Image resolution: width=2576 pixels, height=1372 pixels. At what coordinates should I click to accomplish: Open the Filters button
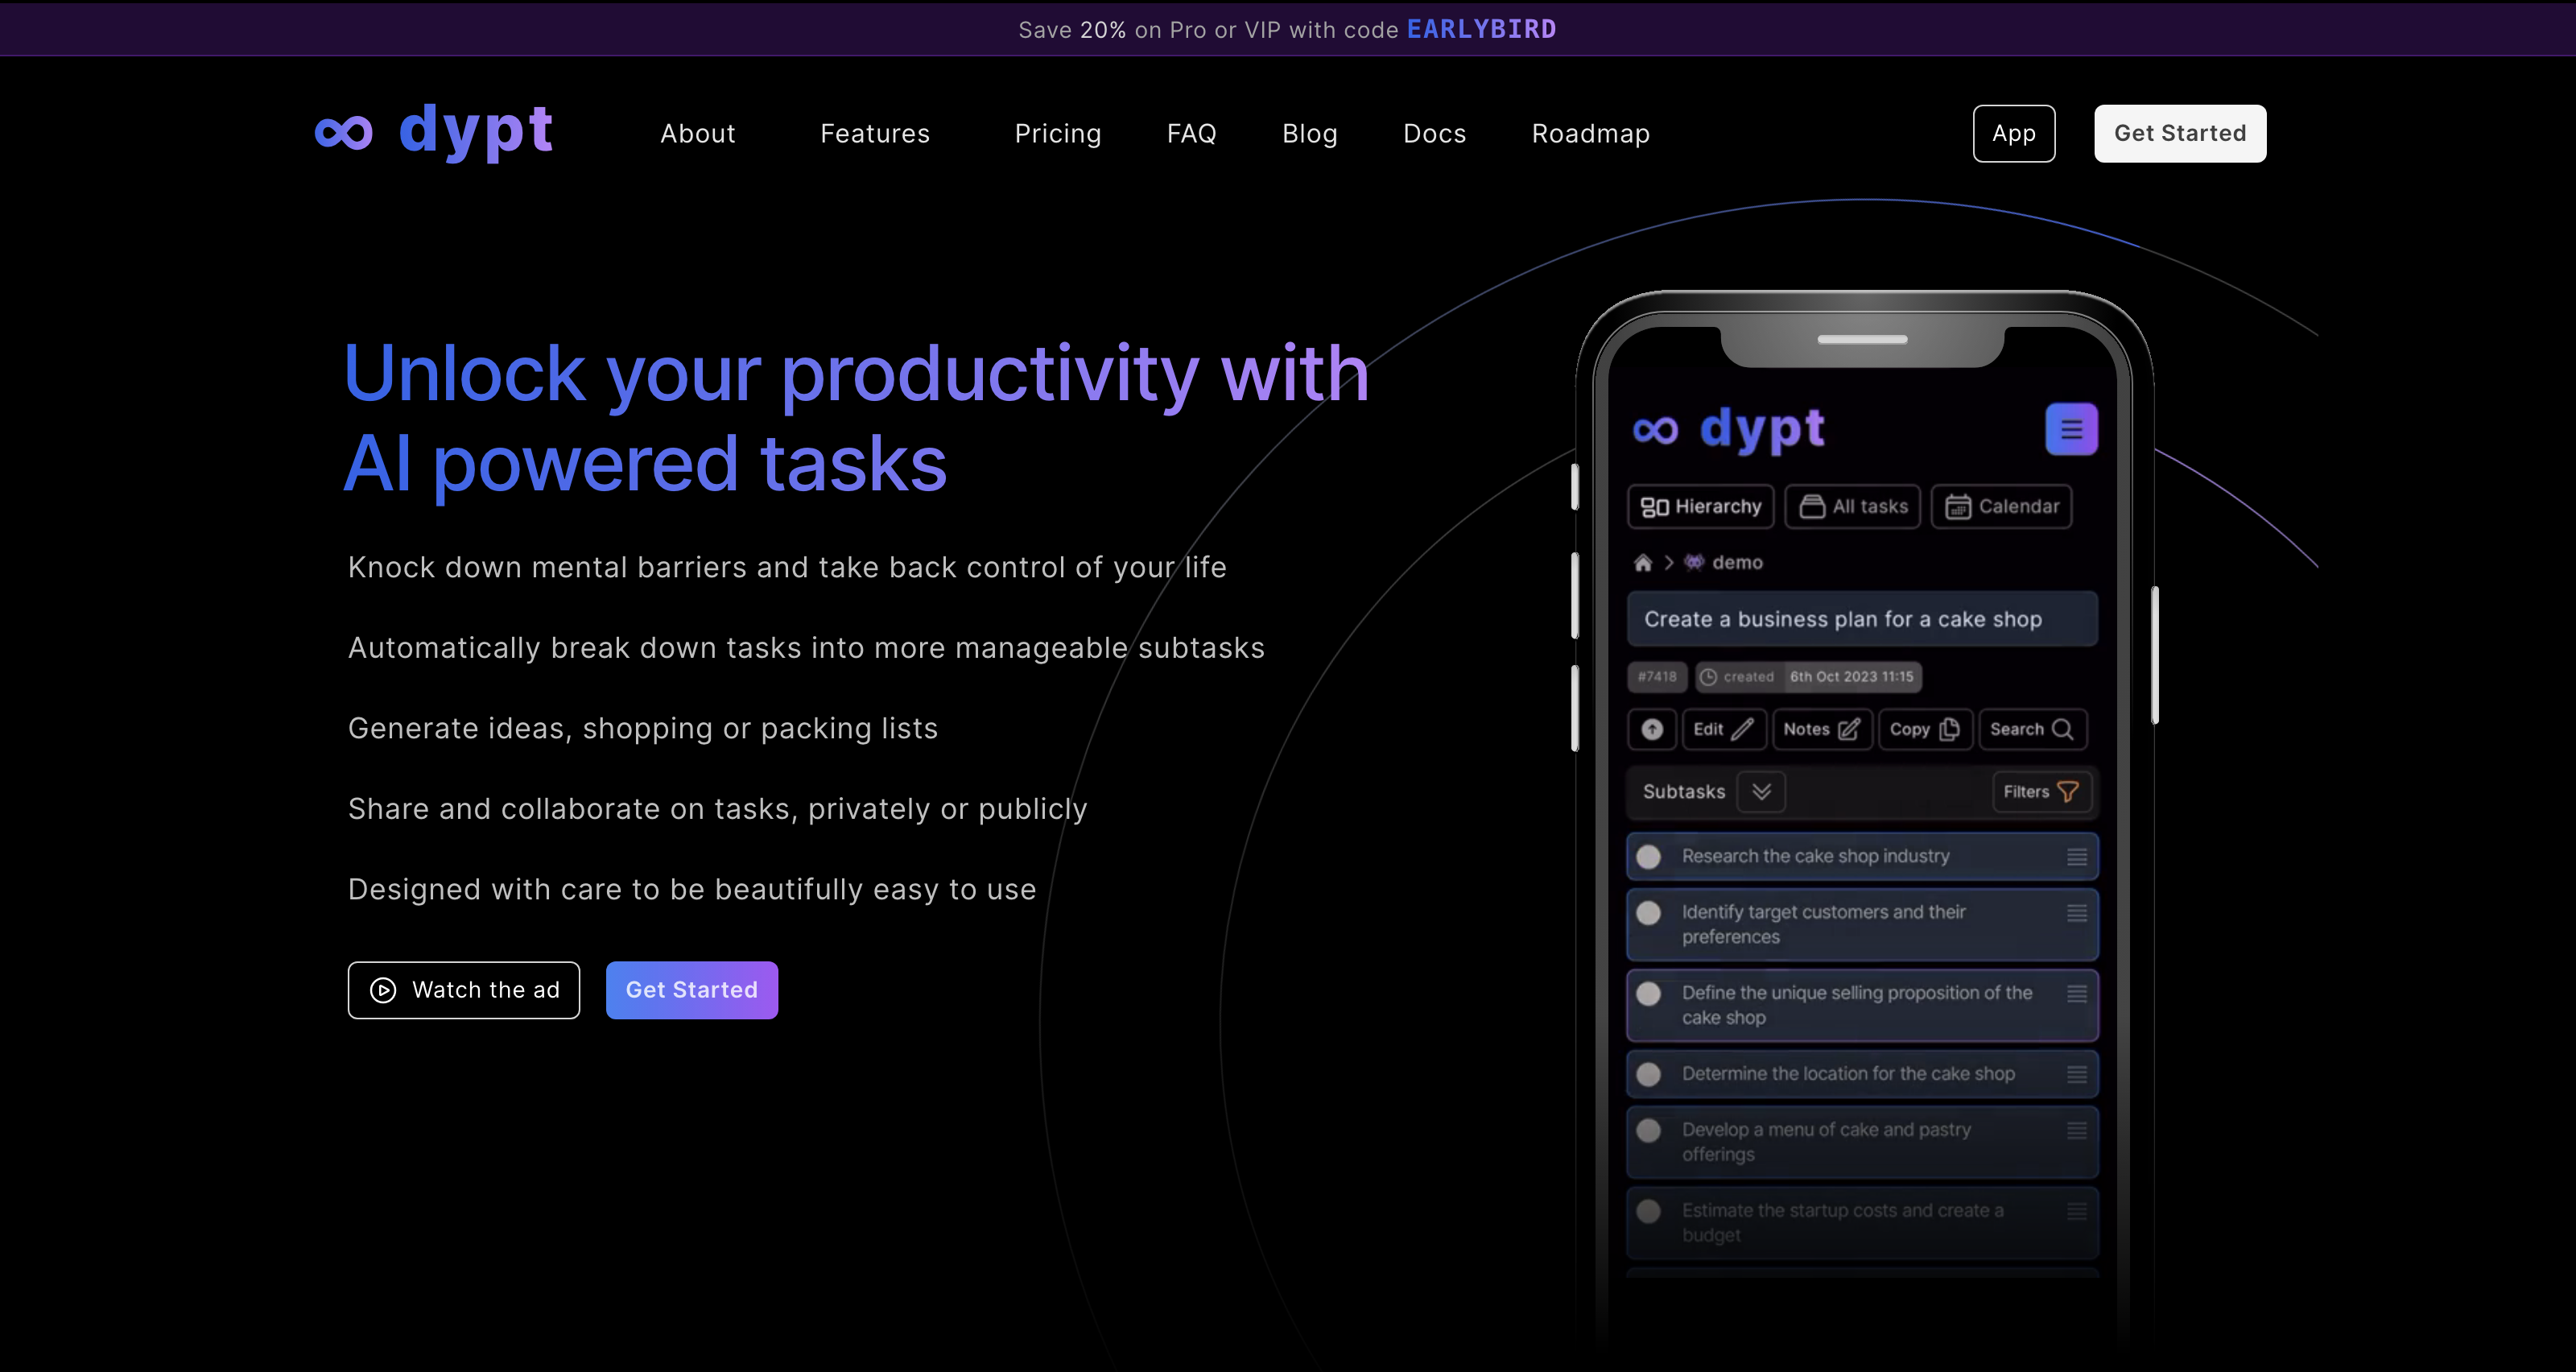click(x=2041, y=792)
